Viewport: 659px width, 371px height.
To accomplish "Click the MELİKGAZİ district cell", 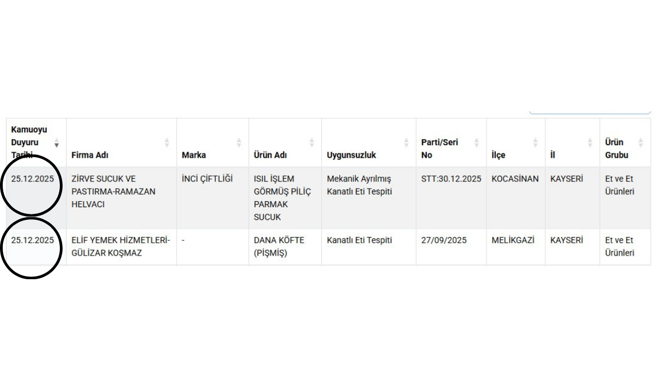I will click(x=513, y=240).
